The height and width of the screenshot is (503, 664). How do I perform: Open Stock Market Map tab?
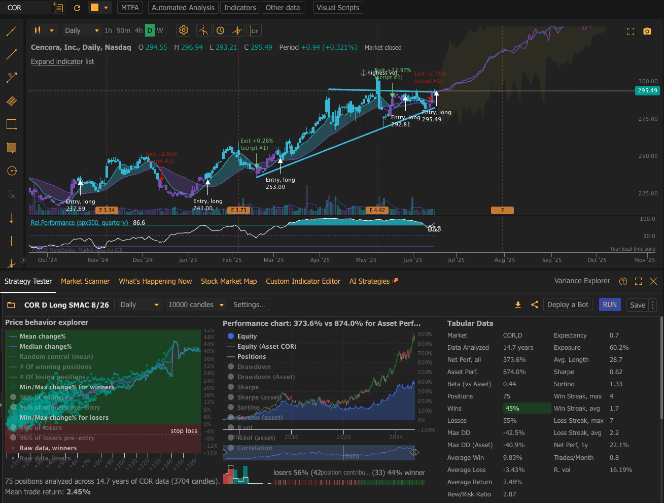pyautogui.click(x=229, y=281)
